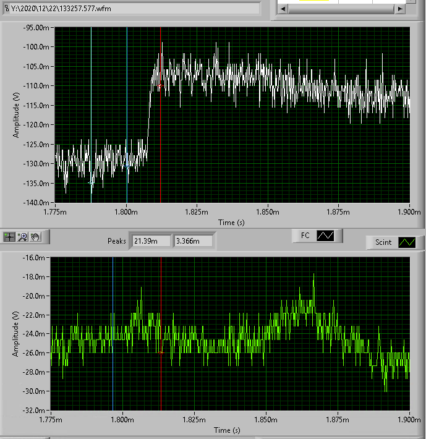Activate the magnifier zoom tool

(23, 236)
